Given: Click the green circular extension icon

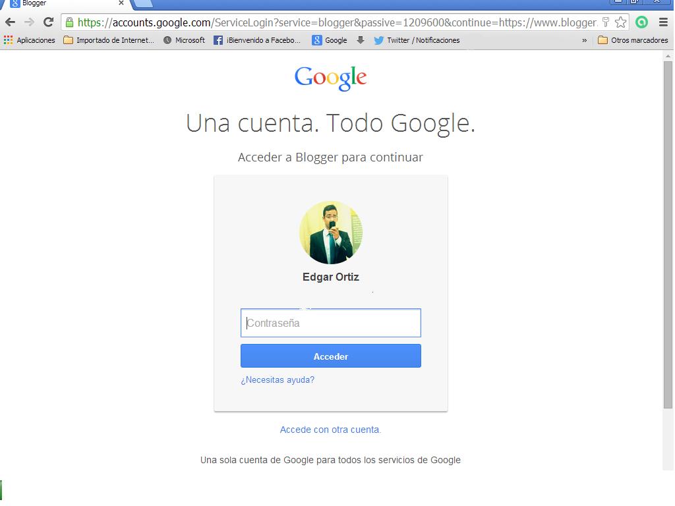Looking at the screenshot, I should [x=642, y=22].
